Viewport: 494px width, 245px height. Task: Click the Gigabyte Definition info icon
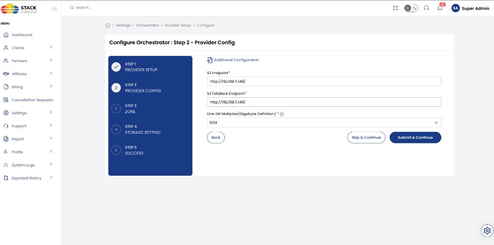point(282,114)
